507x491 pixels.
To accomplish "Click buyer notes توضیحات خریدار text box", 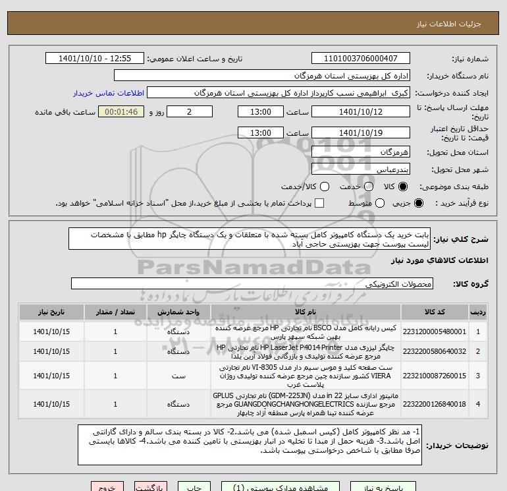I will pyautogui.click(x=250, y=445).
